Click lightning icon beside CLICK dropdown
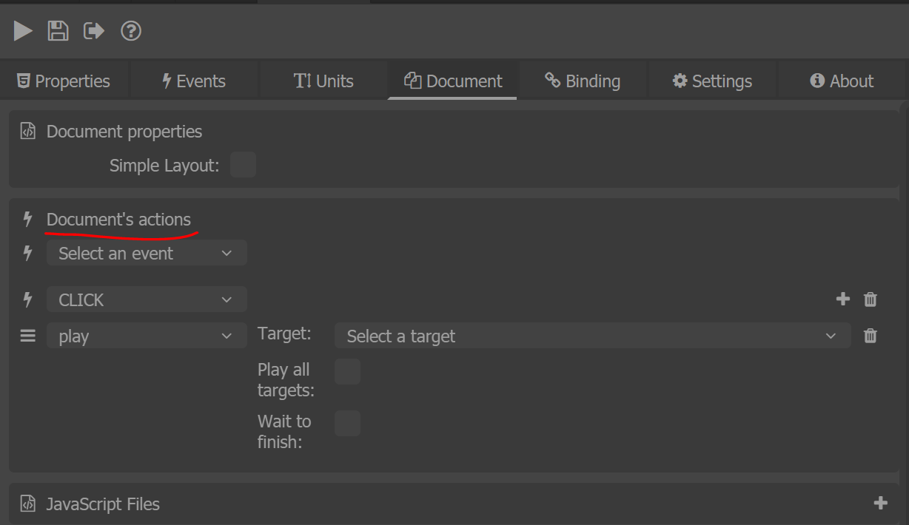909x525 pixels. 28,299
